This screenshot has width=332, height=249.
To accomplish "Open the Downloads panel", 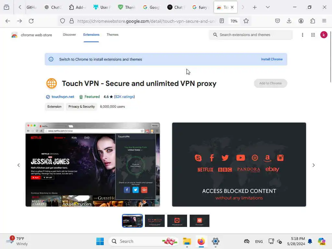I will pos(289,21).
